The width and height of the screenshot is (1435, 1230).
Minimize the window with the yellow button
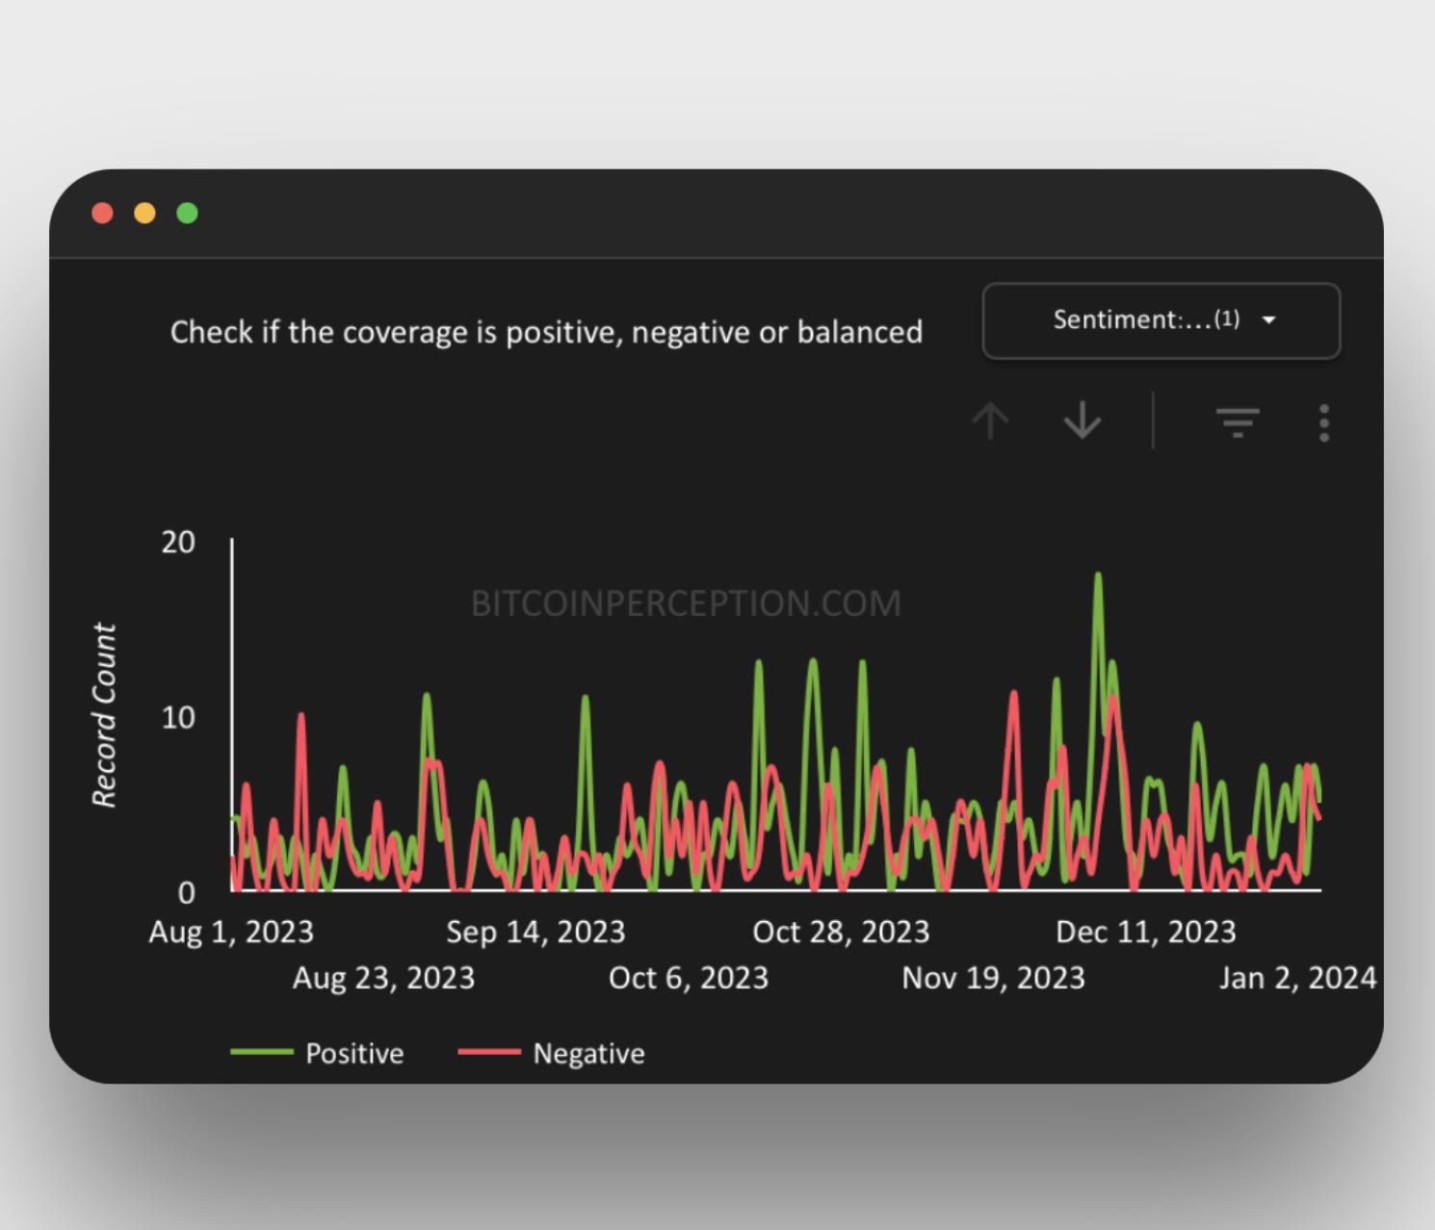coord(144,213)
